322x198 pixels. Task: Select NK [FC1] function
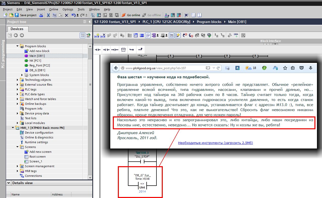click(x=35, y=61)
